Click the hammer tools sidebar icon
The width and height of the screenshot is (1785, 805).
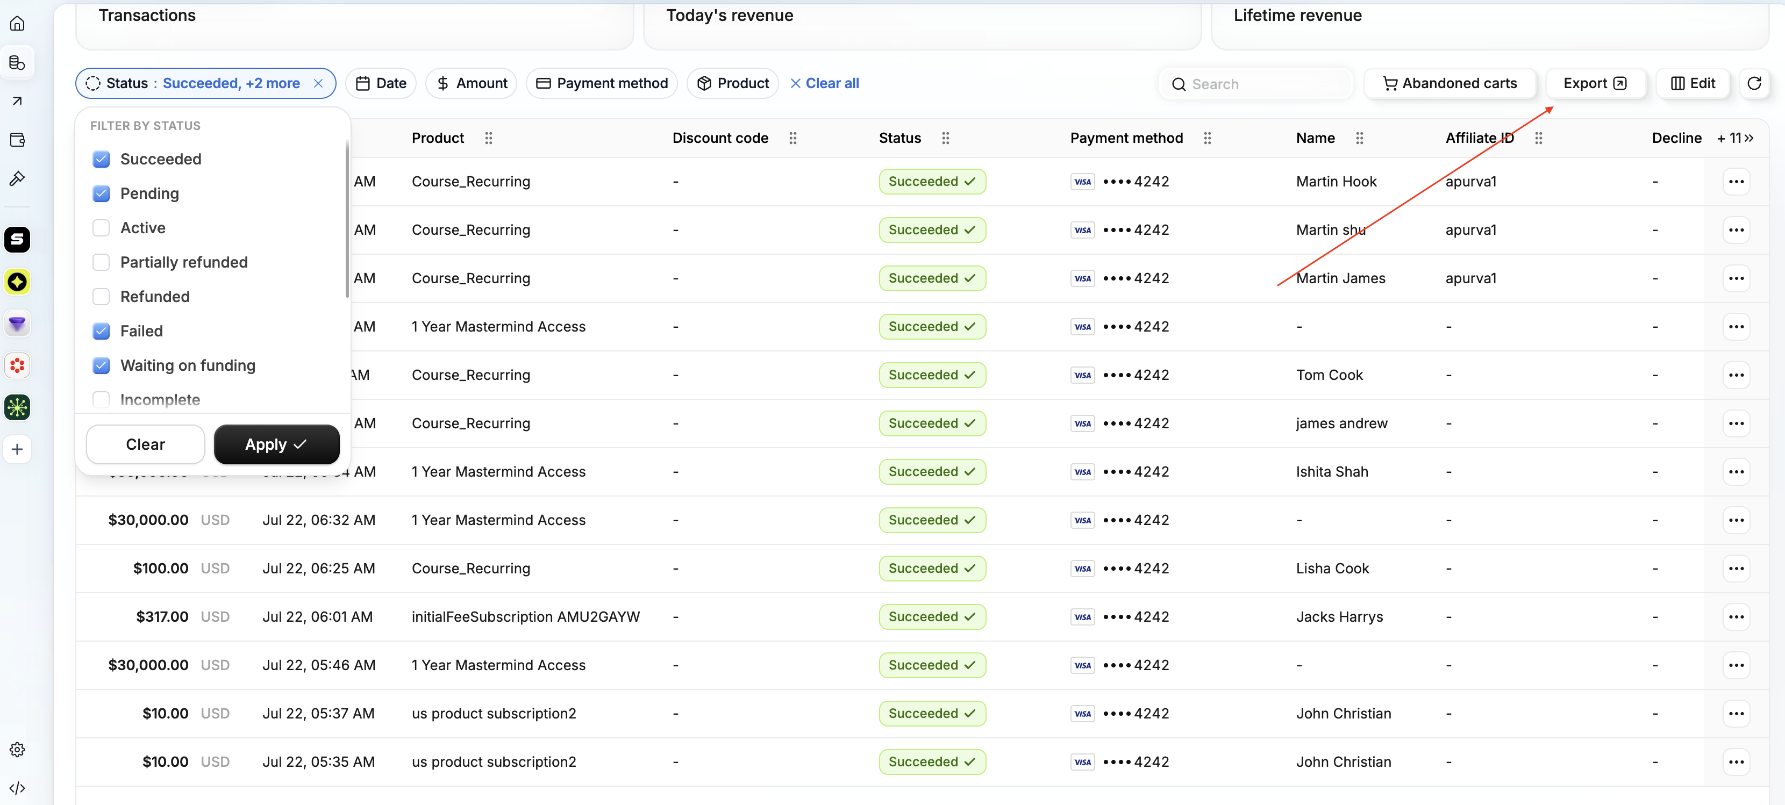tap(17, 179)
